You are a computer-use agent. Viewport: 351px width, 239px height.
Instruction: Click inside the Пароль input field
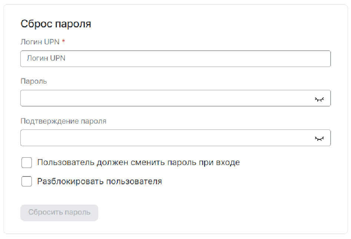[163, 98]
